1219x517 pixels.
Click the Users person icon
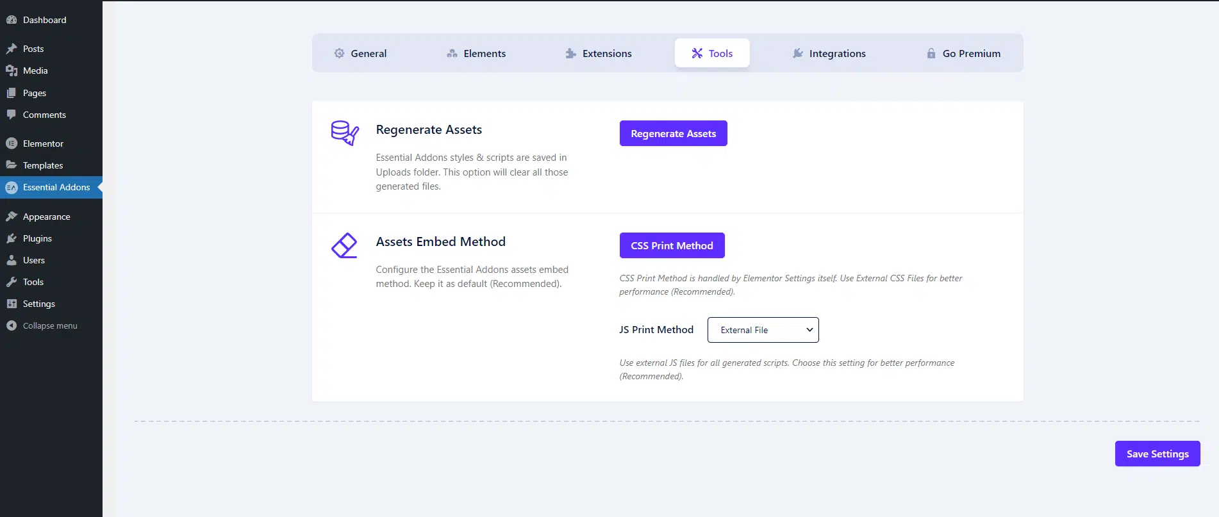[x=12, y=260]
